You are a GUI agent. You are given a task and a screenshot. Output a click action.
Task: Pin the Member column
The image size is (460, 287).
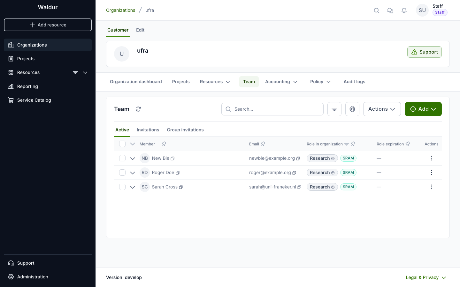click(164, 144)
